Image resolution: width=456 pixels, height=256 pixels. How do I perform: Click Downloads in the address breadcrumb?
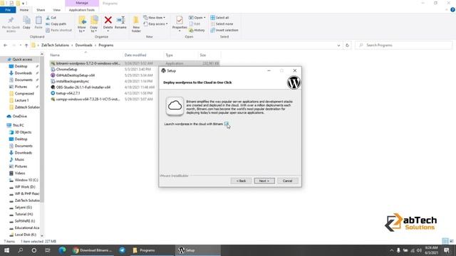coord(84,46)
